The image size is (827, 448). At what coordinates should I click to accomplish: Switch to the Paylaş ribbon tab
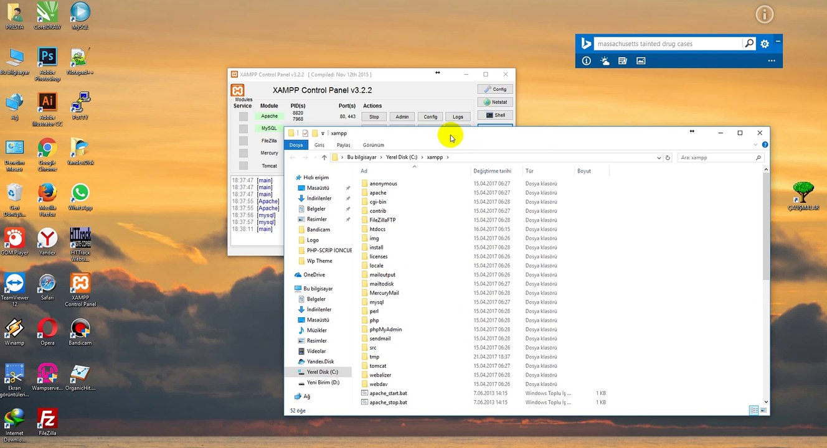click(344, 145)
